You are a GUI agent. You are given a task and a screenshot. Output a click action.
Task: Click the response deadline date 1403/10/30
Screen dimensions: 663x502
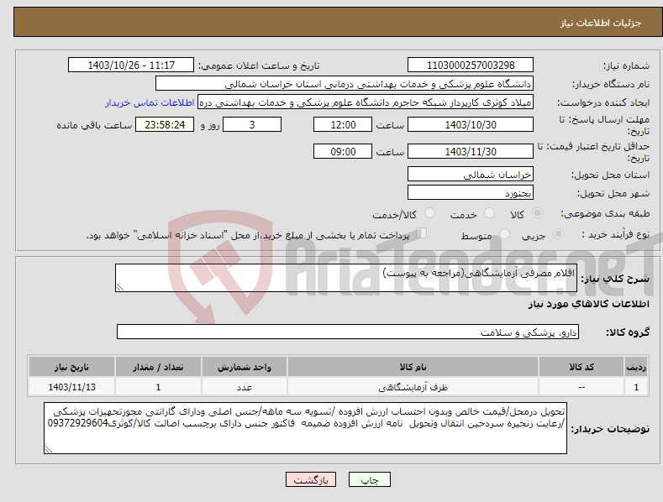tap(471, 124)
